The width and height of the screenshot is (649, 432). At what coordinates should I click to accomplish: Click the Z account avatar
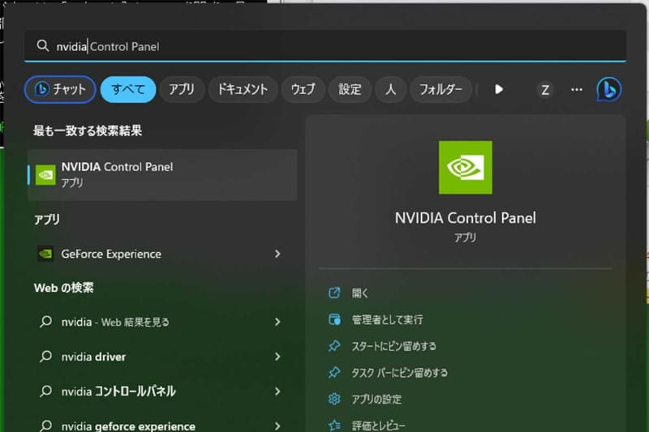pyautogui.click(x=545, y=90)
